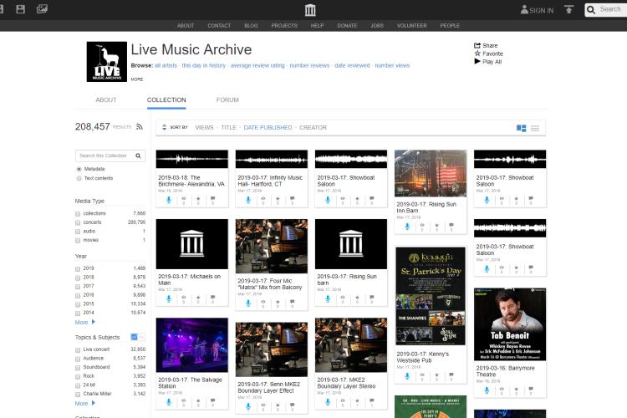Click the Favorite star icon

tap(477, 54)
